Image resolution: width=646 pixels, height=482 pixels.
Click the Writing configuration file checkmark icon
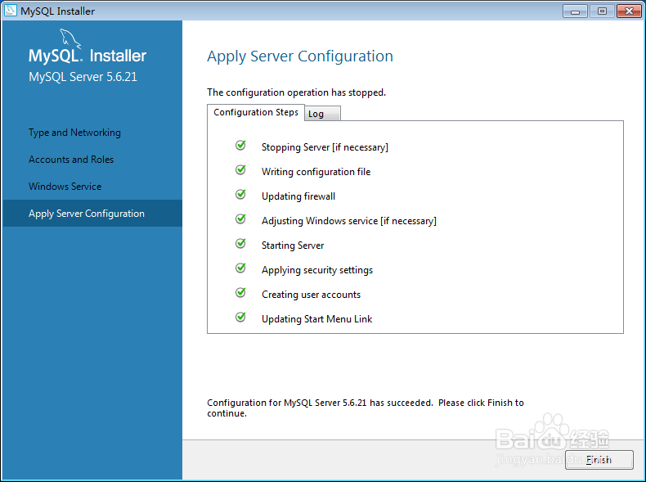click(x=240, y=169)
